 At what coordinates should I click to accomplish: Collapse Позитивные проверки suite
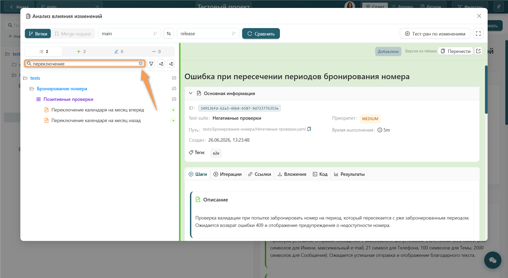point(38,99)
